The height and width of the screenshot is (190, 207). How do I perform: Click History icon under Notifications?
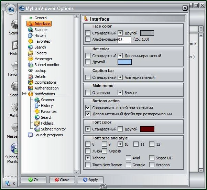tap(37, 106)
